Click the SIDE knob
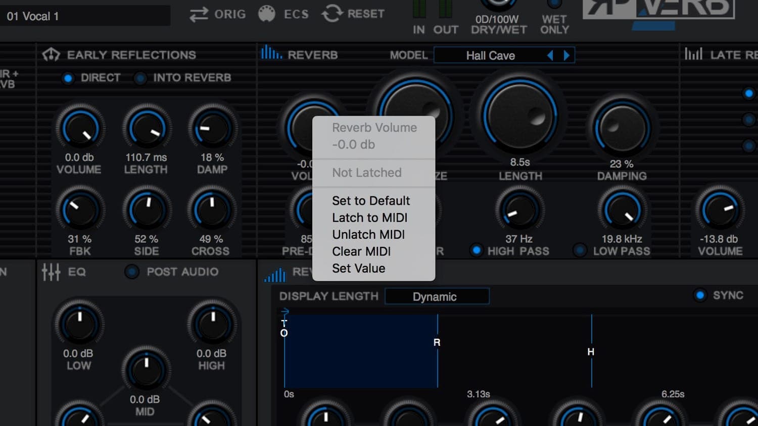 click(x=146, y=210)
